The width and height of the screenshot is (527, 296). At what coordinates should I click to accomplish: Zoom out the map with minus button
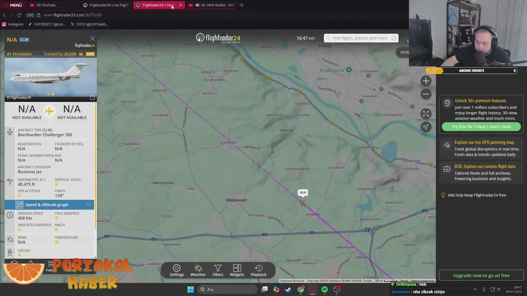[x=426, y=94]
